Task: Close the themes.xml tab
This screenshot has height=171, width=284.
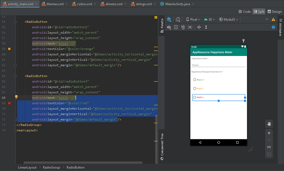Action: click(x=66, y=4)
